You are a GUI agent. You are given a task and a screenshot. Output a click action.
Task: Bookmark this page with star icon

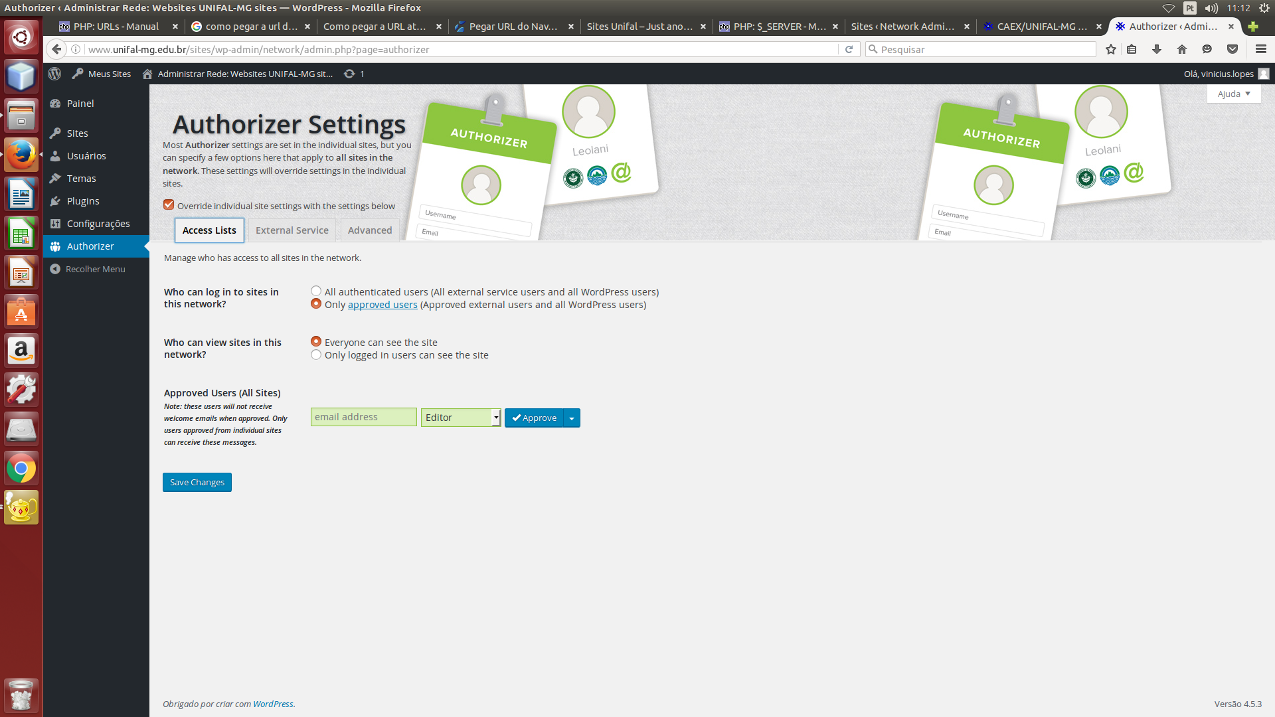coord(1111,49)
